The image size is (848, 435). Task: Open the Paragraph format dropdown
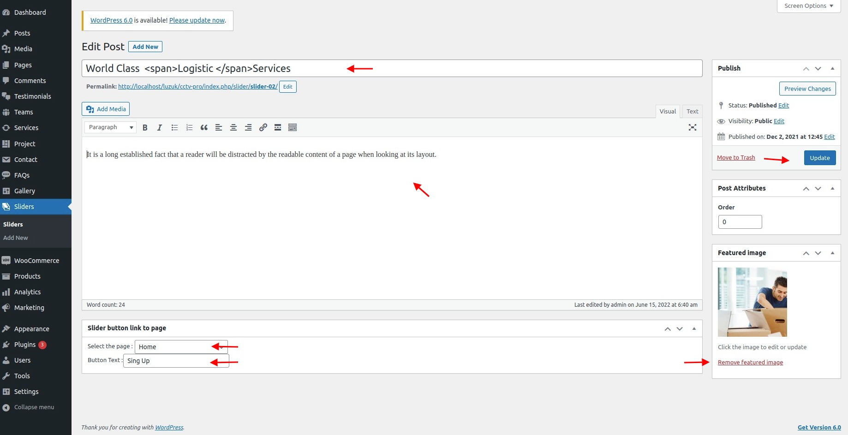click(x=111, y=127)
